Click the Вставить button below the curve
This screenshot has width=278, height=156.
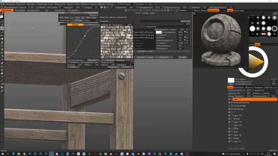click(126, 67)
